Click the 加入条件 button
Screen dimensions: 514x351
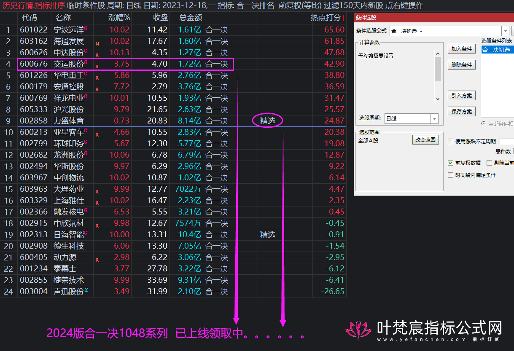(462, 49)
